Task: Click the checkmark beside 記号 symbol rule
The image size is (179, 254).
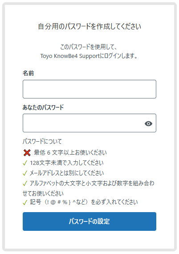Action: coord(25,202)
